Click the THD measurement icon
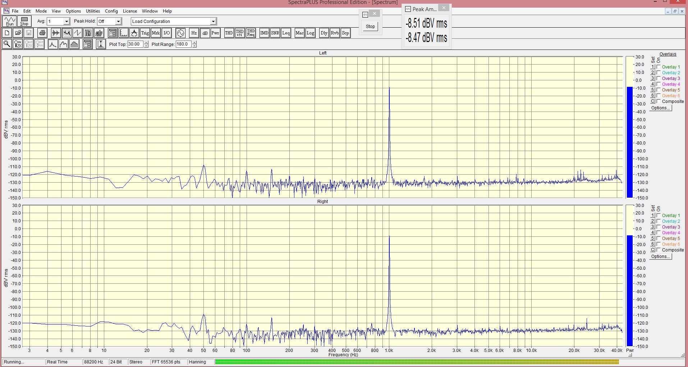The width and height of the screenshot is (688, 367). 229,33
